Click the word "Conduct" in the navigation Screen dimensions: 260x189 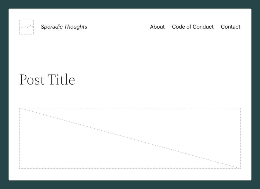[x=203, y=27]
